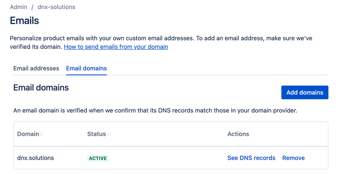Click the Status column sort arrows icon

tap(108, 135)
